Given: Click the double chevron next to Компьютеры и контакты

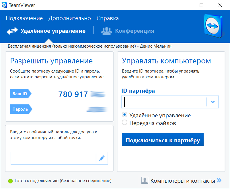Looking at the screenshot, I should (219, 180).
